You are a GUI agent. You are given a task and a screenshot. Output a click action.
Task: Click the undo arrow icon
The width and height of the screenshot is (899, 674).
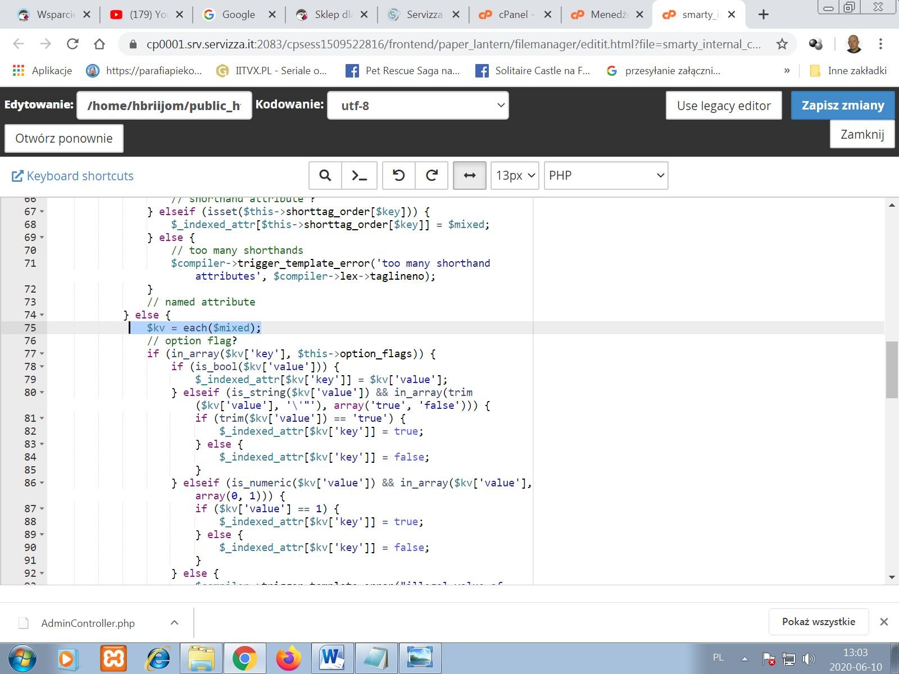[398, 176]
